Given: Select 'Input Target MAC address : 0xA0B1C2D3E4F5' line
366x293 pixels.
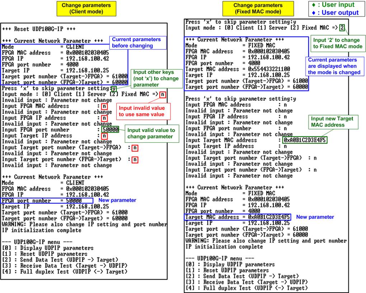Looking at the screenshot, I should coord(256,140).
